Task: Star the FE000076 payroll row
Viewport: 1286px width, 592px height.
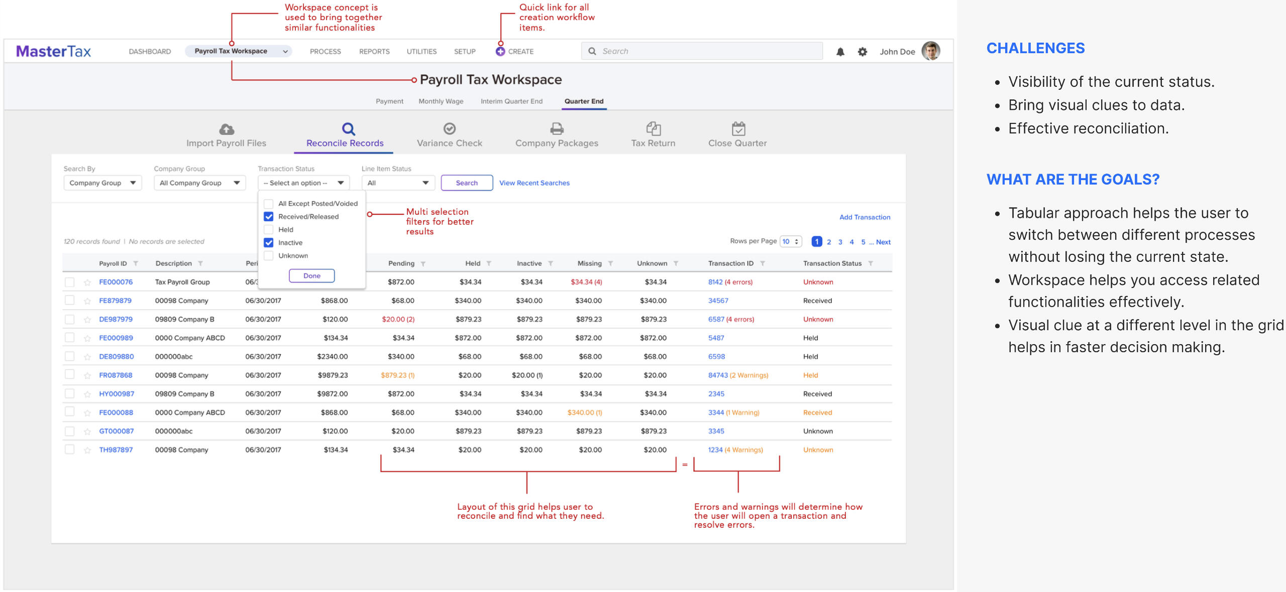Action: [87, 282]
